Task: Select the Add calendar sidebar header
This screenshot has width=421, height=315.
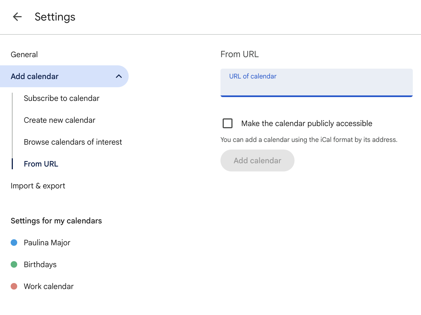Action: click(x=34, y=76)
